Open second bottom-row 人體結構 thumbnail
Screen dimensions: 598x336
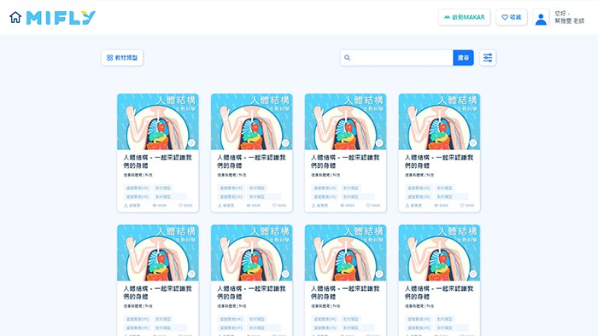252,252
